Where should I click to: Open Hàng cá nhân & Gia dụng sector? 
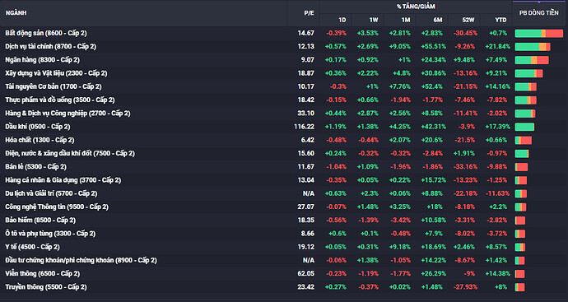63,180
